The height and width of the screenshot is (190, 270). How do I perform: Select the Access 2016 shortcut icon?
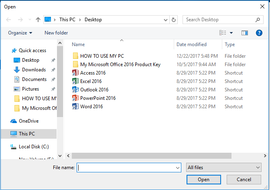(75, 73)
